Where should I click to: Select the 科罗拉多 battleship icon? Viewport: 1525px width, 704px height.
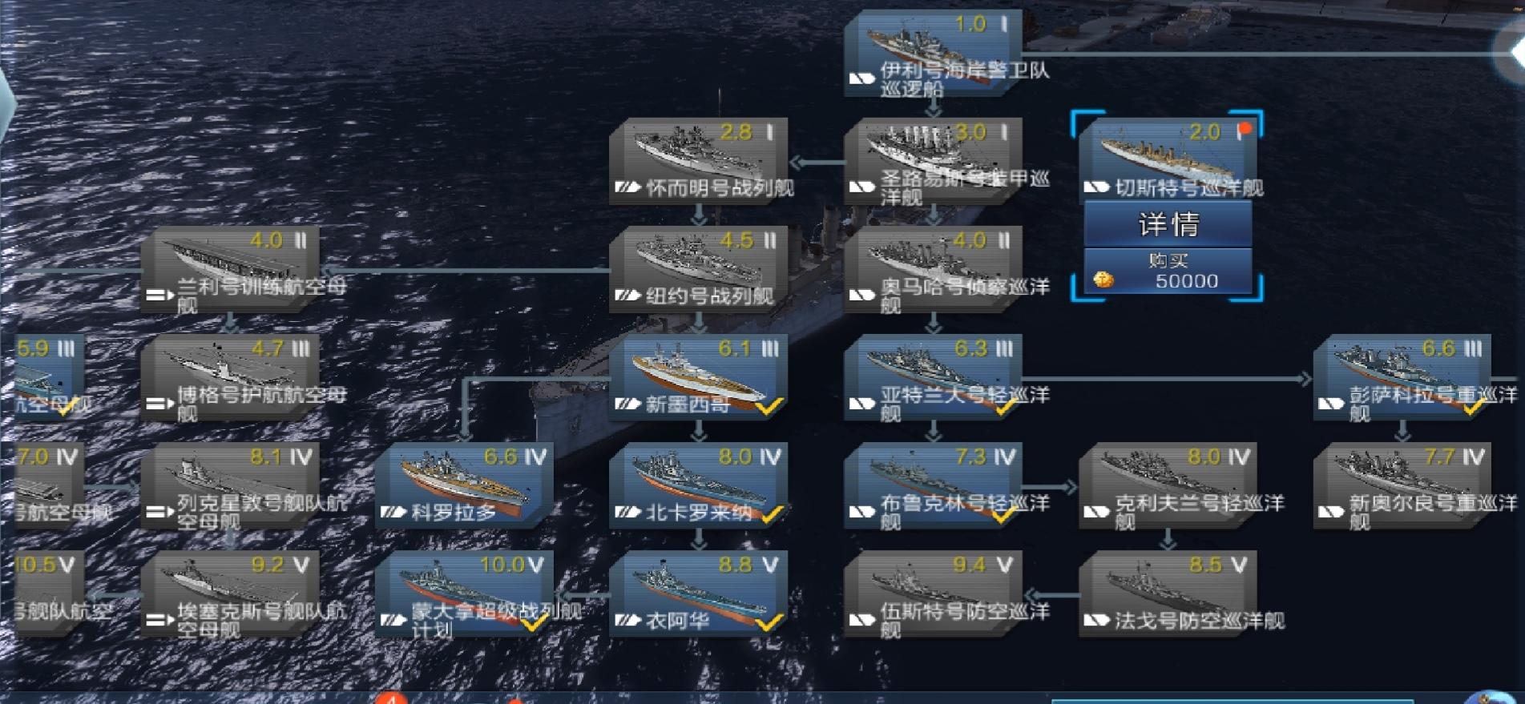464,486
